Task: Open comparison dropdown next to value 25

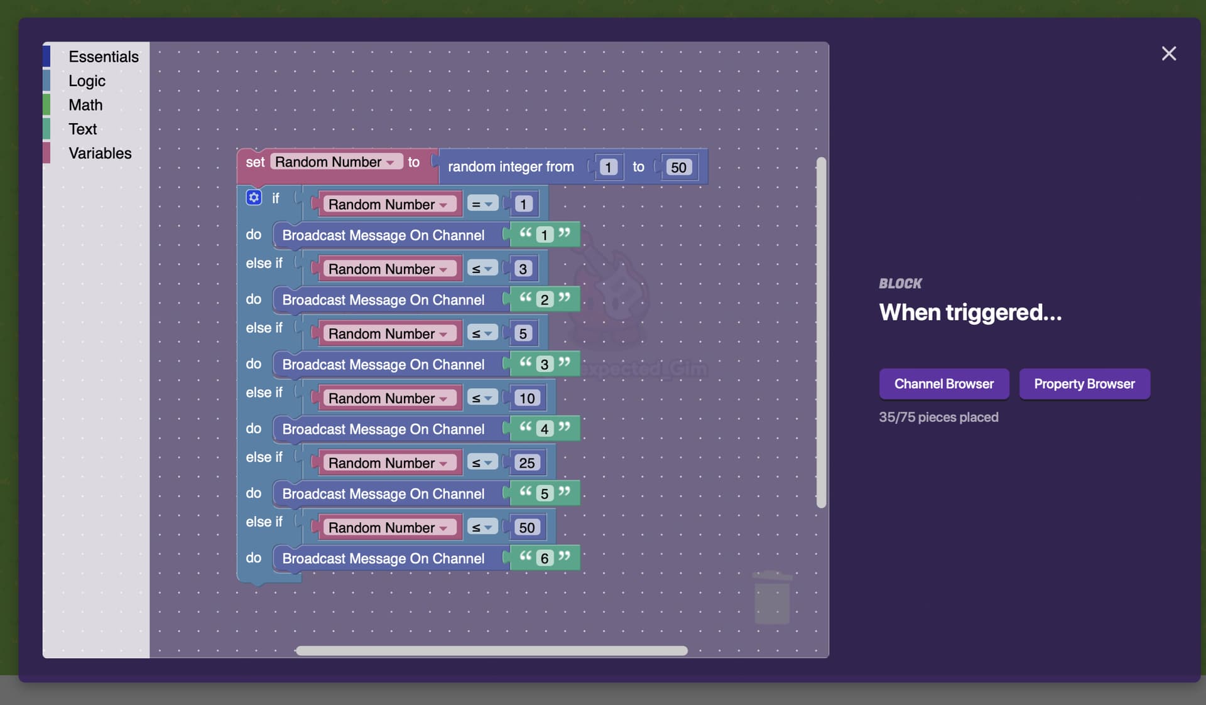Action: [x=482, y=463]
